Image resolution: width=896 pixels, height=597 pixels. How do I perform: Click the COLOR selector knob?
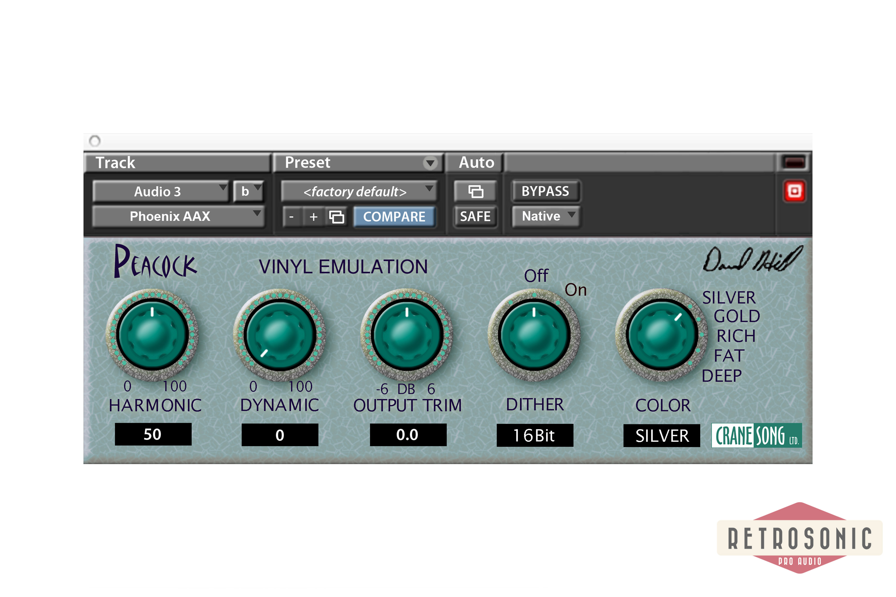[662, 335]
